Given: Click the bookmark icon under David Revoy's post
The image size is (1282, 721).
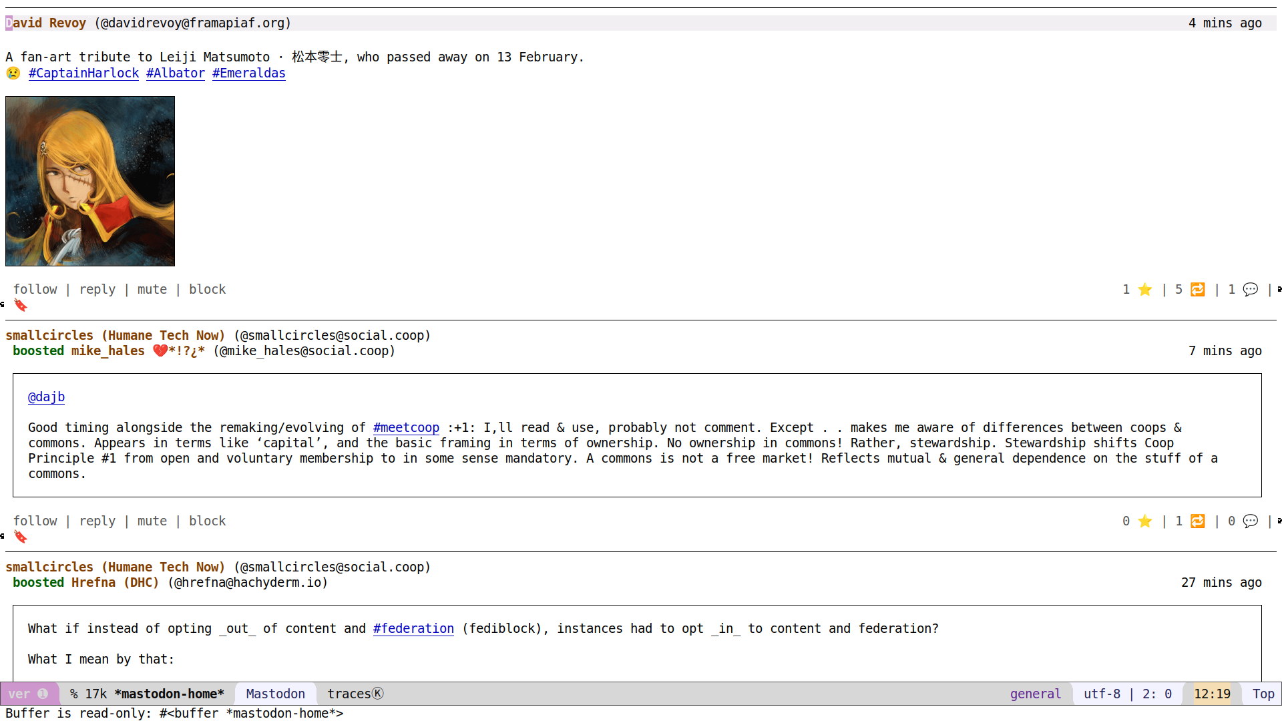Looking at the screenshot, I should tap(21, 306).
